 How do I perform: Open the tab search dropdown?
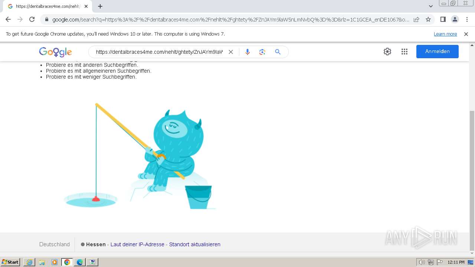click(430, 6)
